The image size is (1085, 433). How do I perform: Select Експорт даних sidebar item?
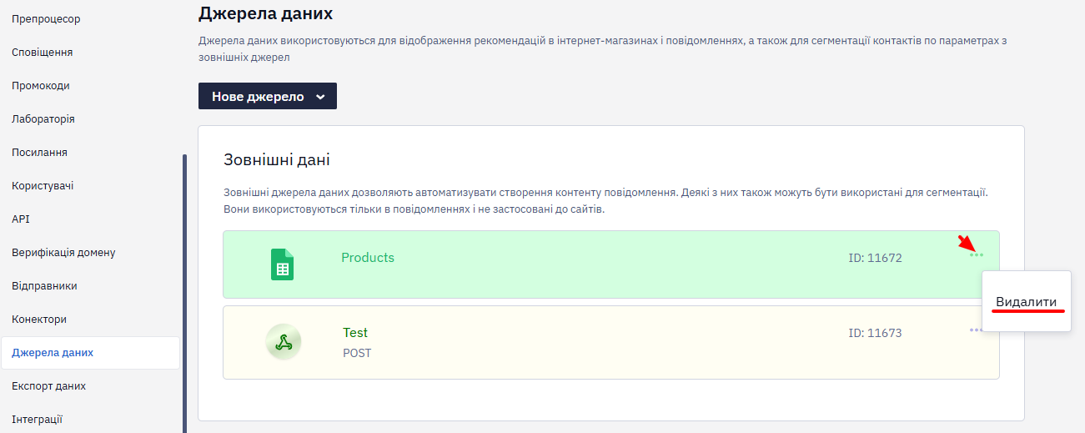coord(49,385)
